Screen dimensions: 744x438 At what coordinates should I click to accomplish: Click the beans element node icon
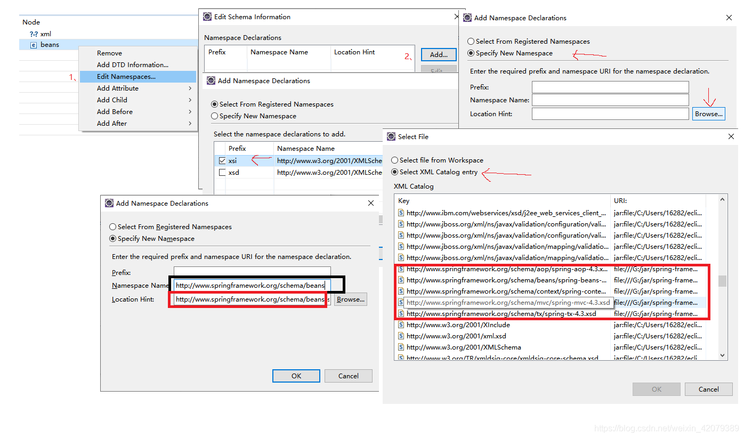34,45
